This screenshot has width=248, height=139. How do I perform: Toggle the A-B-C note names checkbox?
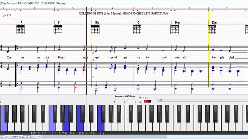[x=140, y=98]
